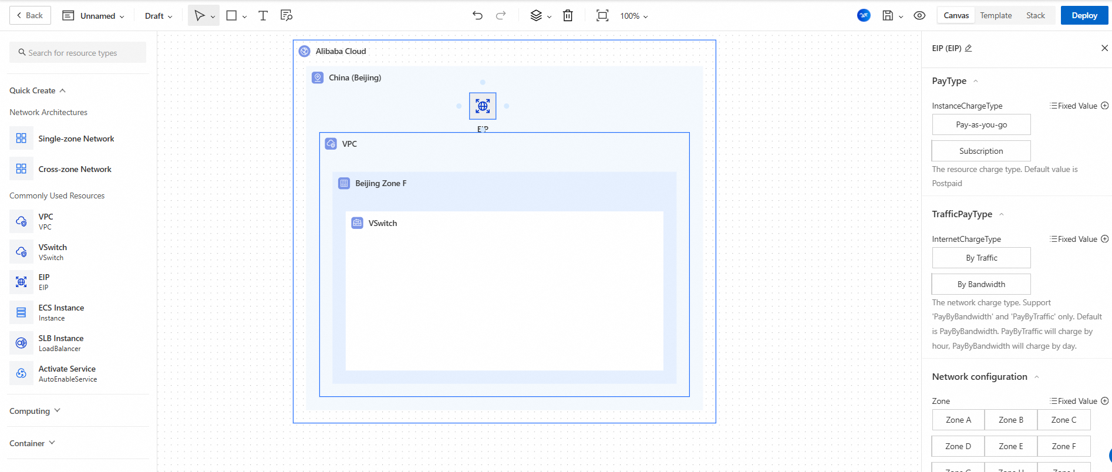Collapse the Network configuration section
1112x472 pixels.
1037,377
